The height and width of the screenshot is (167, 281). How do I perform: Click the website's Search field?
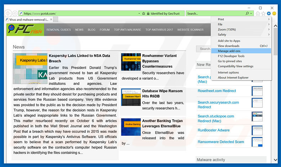pyautogui.click(x=204, y=49)
